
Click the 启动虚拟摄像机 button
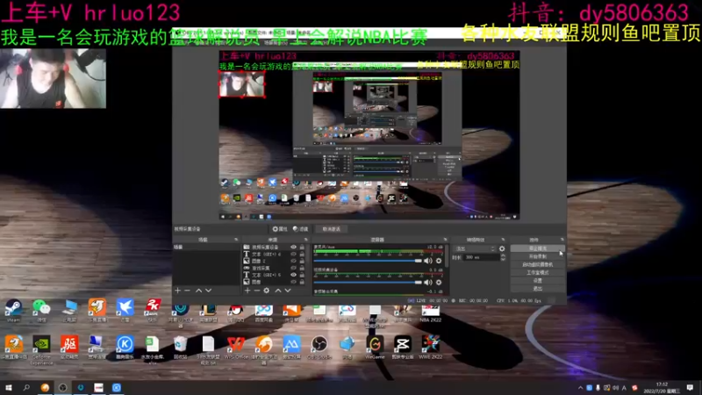tap(537, 265)
